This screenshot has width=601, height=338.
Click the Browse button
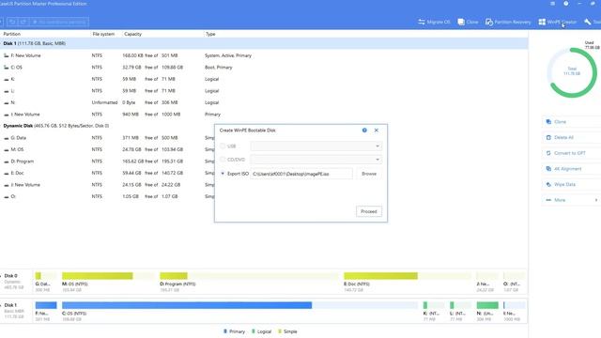click(x=369, y=174)
